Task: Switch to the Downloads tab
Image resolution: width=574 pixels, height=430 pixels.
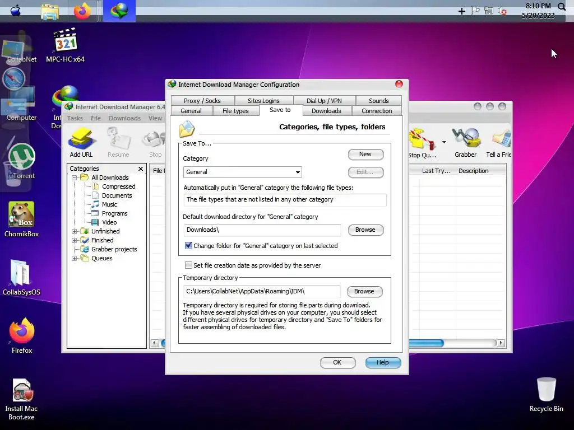Action: coord(326,111)
